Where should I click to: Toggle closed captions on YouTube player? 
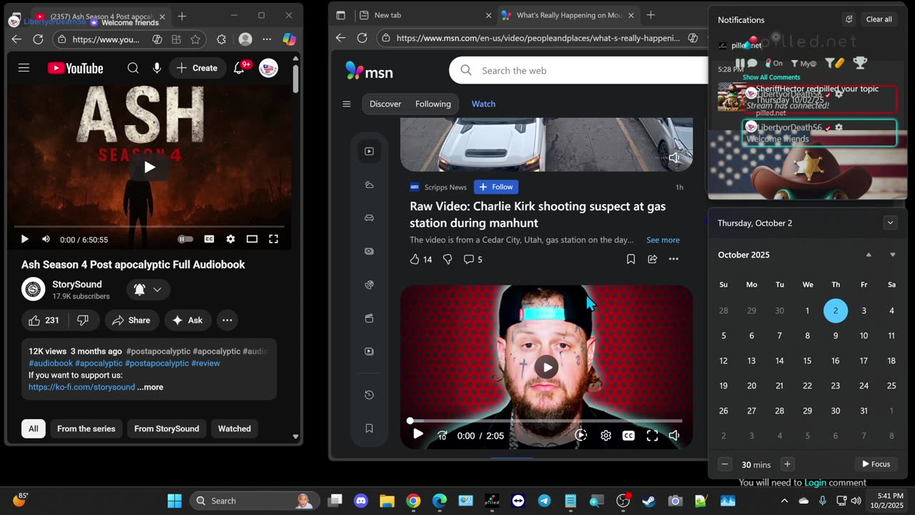click(x=209, y=239)
